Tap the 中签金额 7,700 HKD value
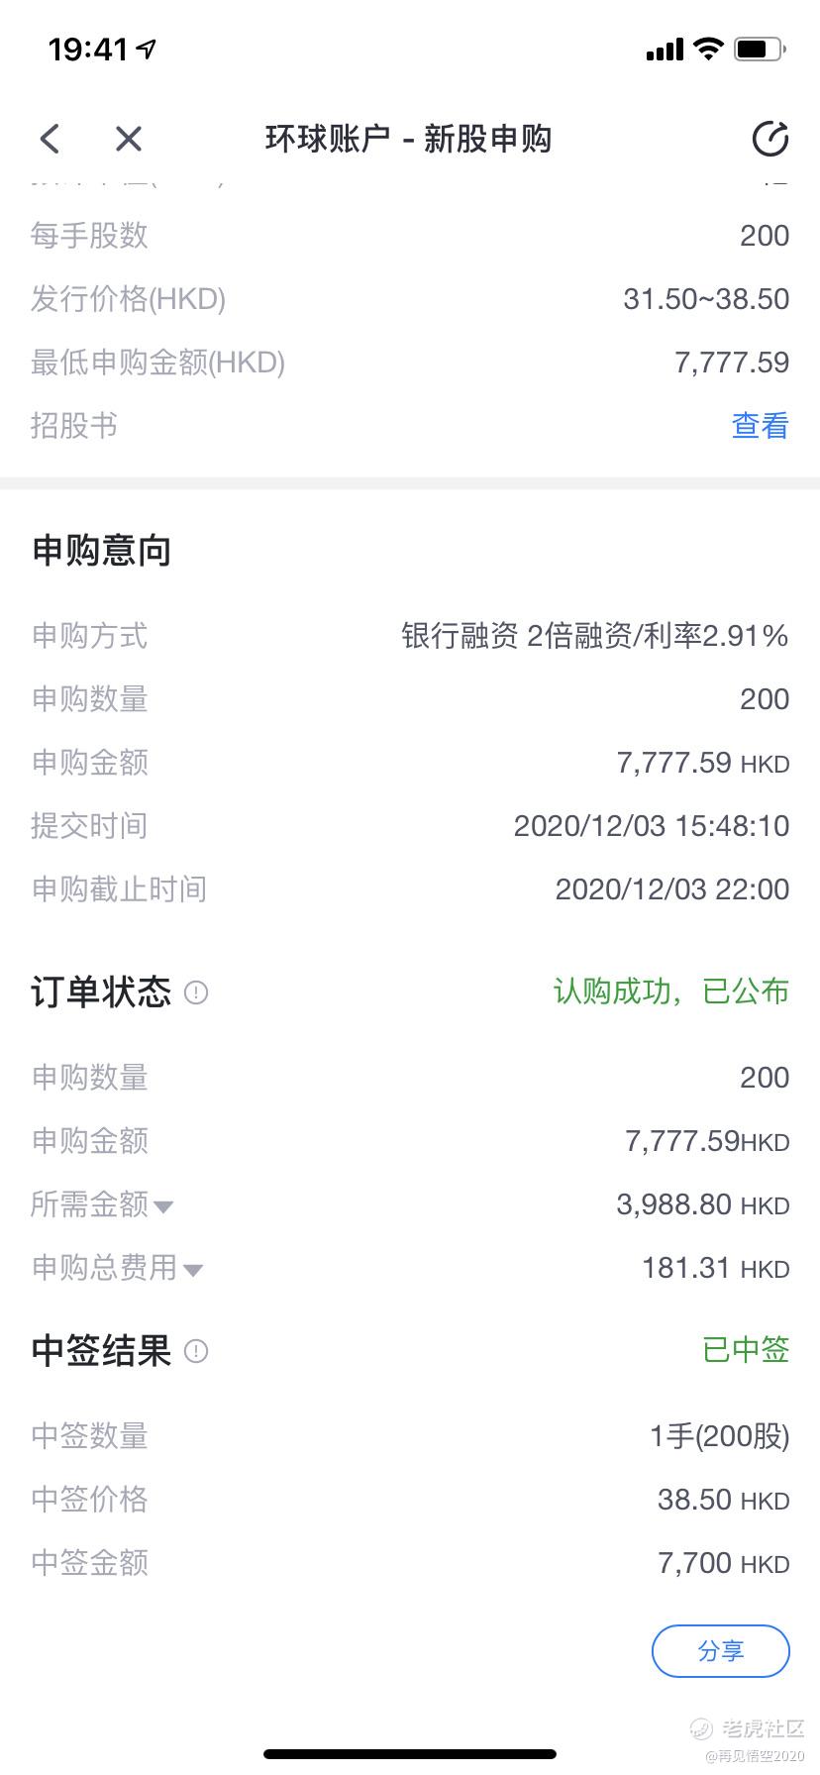The height and width of the screenshot is (1775, 820). (724, 1563)
